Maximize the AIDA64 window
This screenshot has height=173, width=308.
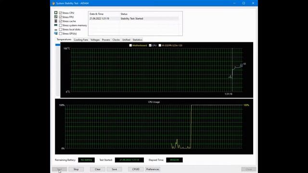(244, 3)
